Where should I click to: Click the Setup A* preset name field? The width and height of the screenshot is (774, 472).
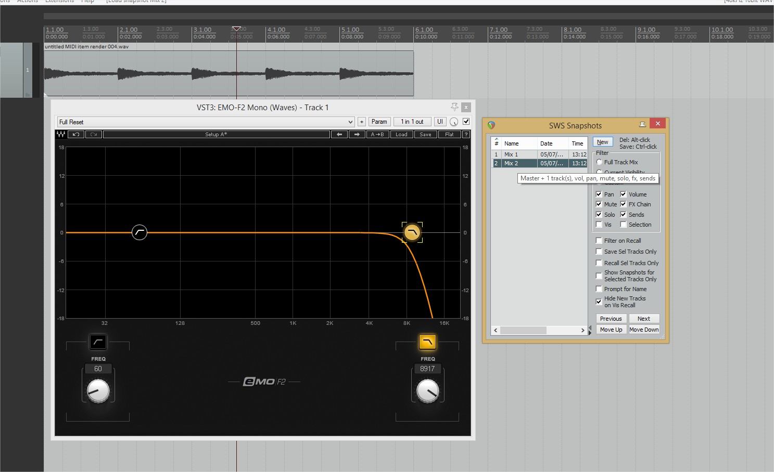tap(217, 134)
